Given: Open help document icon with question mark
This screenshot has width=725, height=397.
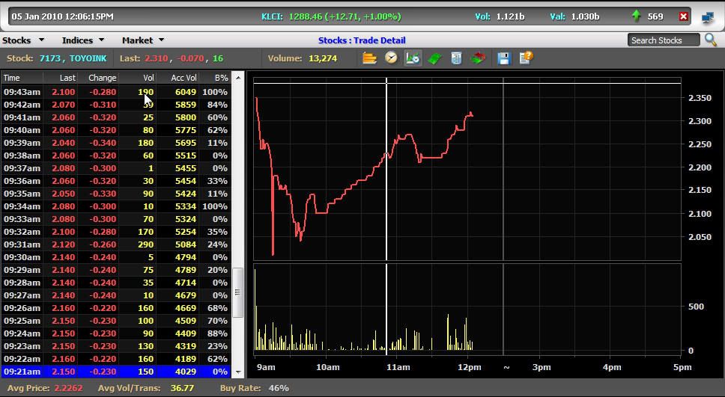Looking at the screenshot, I should click(526, 58).
